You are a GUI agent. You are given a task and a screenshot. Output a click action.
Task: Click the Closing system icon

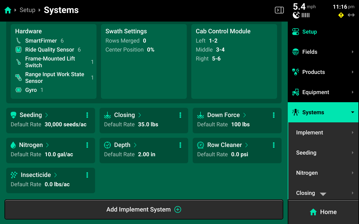pos(107,115)
